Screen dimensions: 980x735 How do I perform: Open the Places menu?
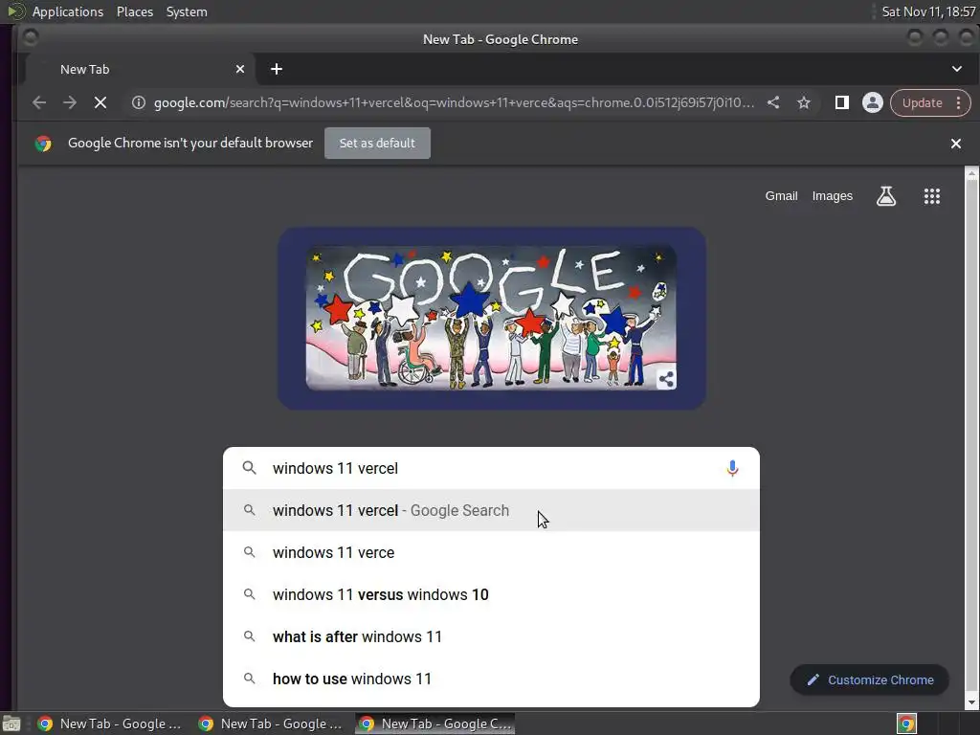click(x=134, y=11)
